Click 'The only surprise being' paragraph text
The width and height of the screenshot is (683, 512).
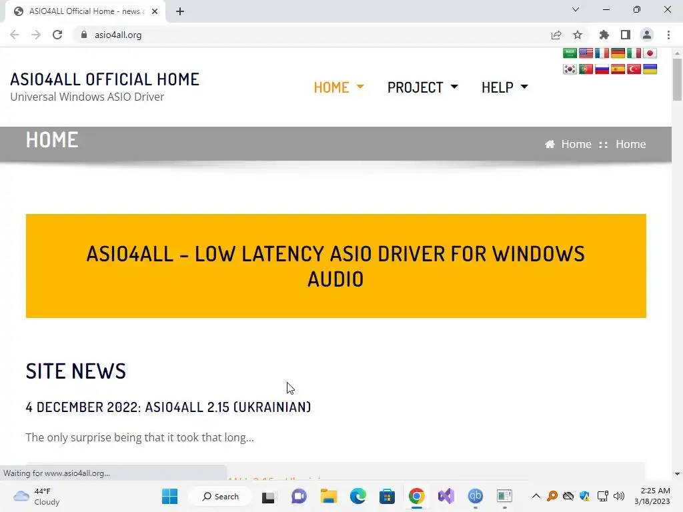(140, 437)
